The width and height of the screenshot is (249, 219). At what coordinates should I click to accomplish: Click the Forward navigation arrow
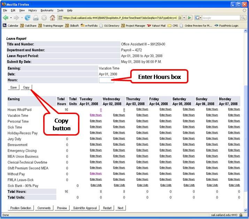(16, 18)
